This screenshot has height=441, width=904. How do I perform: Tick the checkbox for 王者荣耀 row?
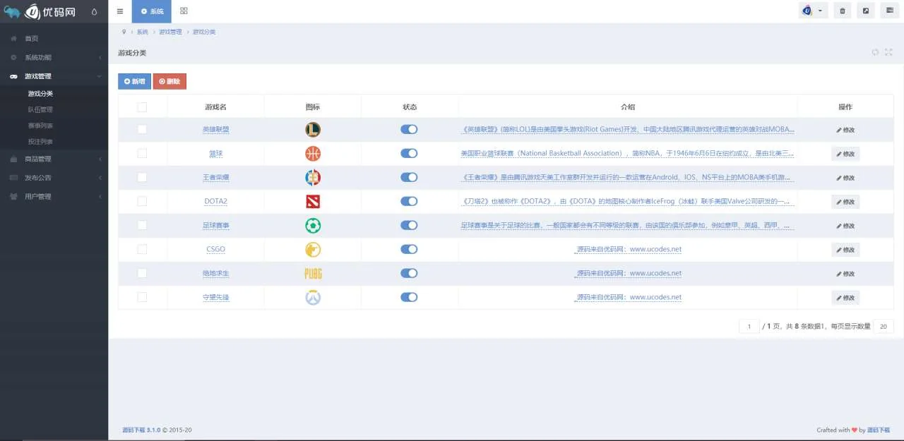pyautogui.click(x=142, y=177)
